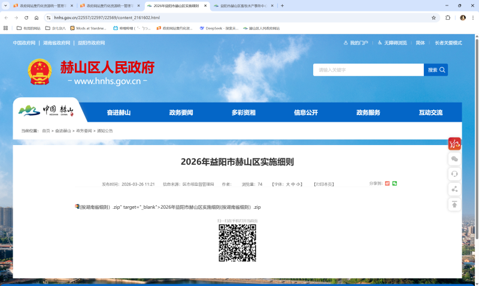Image resolution: width=479 pixels, height=286 pixels.
Task: Share article via the Weibo icon
Action: [x=387, y=183]
